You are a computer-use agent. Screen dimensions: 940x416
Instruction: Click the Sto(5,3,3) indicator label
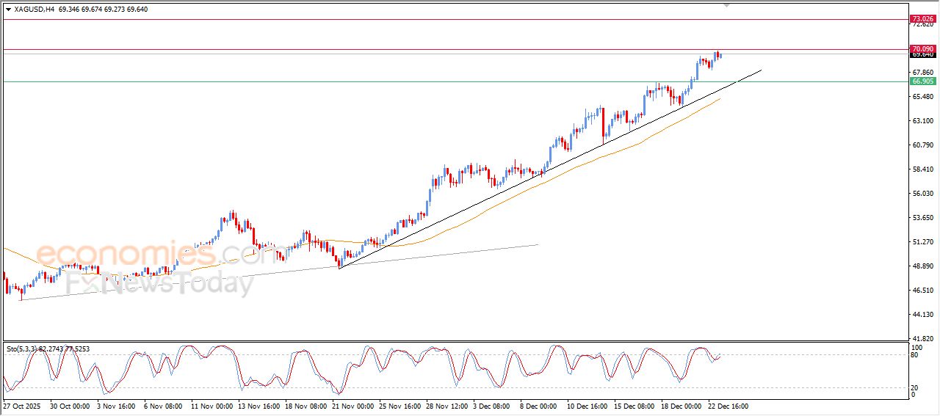point(26,349)
